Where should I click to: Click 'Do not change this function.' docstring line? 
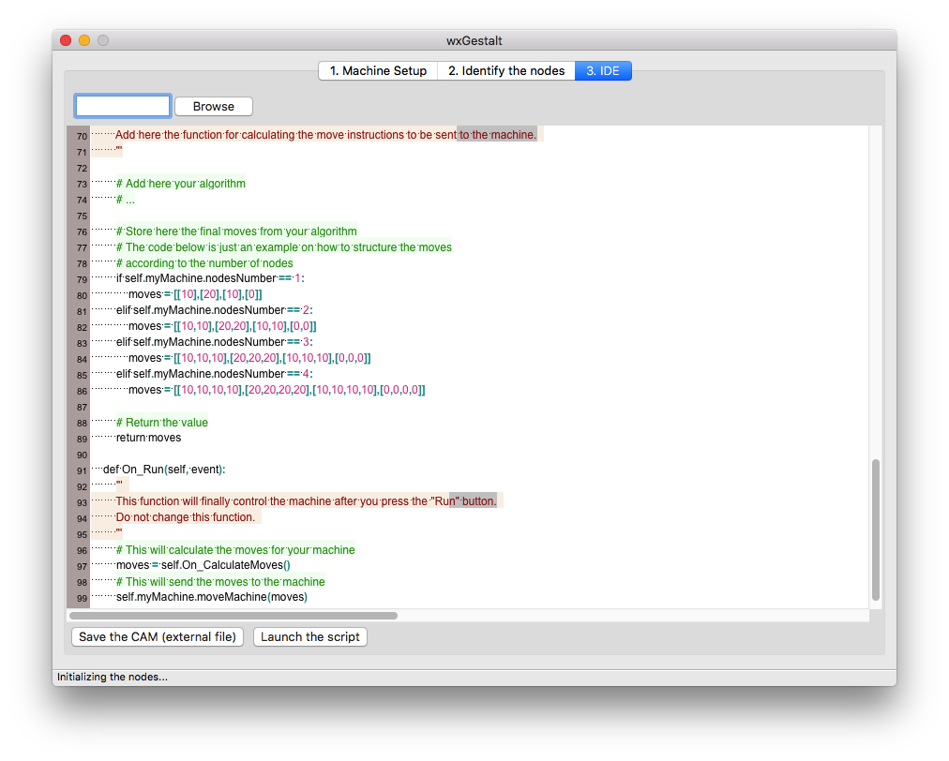[x=185, y=517]
